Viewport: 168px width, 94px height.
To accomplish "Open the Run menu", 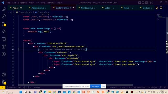I will (43, 3).
